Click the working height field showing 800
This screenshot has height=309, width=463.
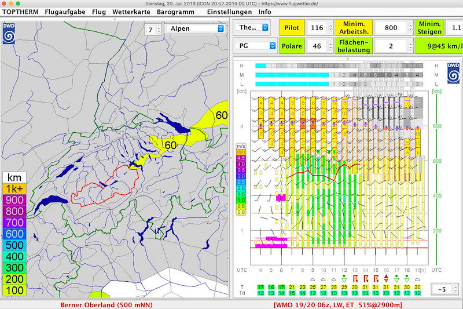click(391, 28)
